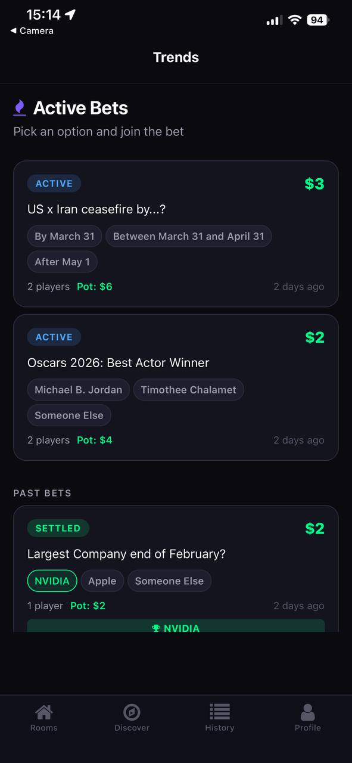The image size is (352, 763).
Task: Select the 'By March 31' option pill
Action: (64, 236)
